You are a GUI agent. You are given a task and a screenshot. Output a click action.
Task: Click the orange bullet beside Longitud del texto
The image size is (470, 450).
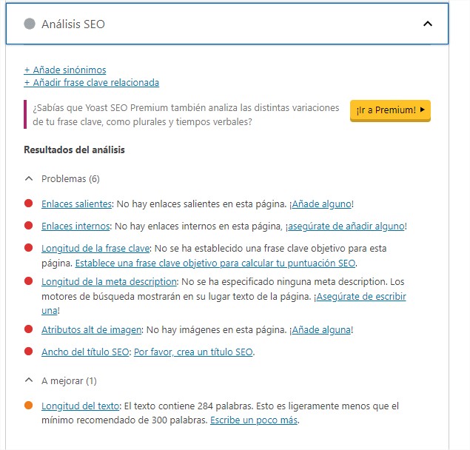[28, 406]
